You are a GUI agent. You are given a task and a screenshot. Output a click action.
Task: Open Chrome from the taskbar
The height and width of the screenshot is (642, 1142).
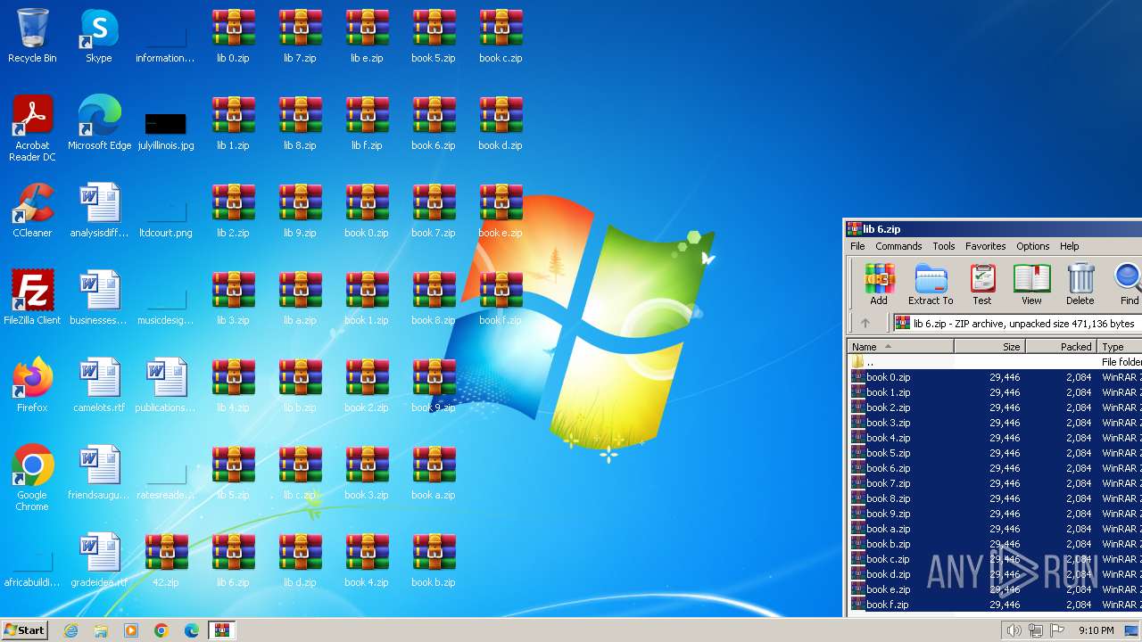tap(161, 630)
